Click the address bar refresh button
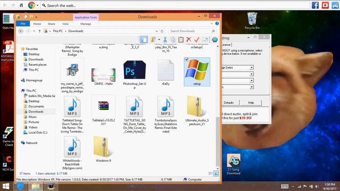Viewport: 340px width, 191px height. pos(162,31)
